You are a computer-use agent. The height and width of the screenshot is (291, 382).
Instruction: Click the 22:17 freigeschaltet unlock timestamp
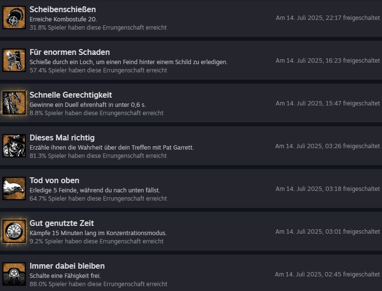(328, 18)
